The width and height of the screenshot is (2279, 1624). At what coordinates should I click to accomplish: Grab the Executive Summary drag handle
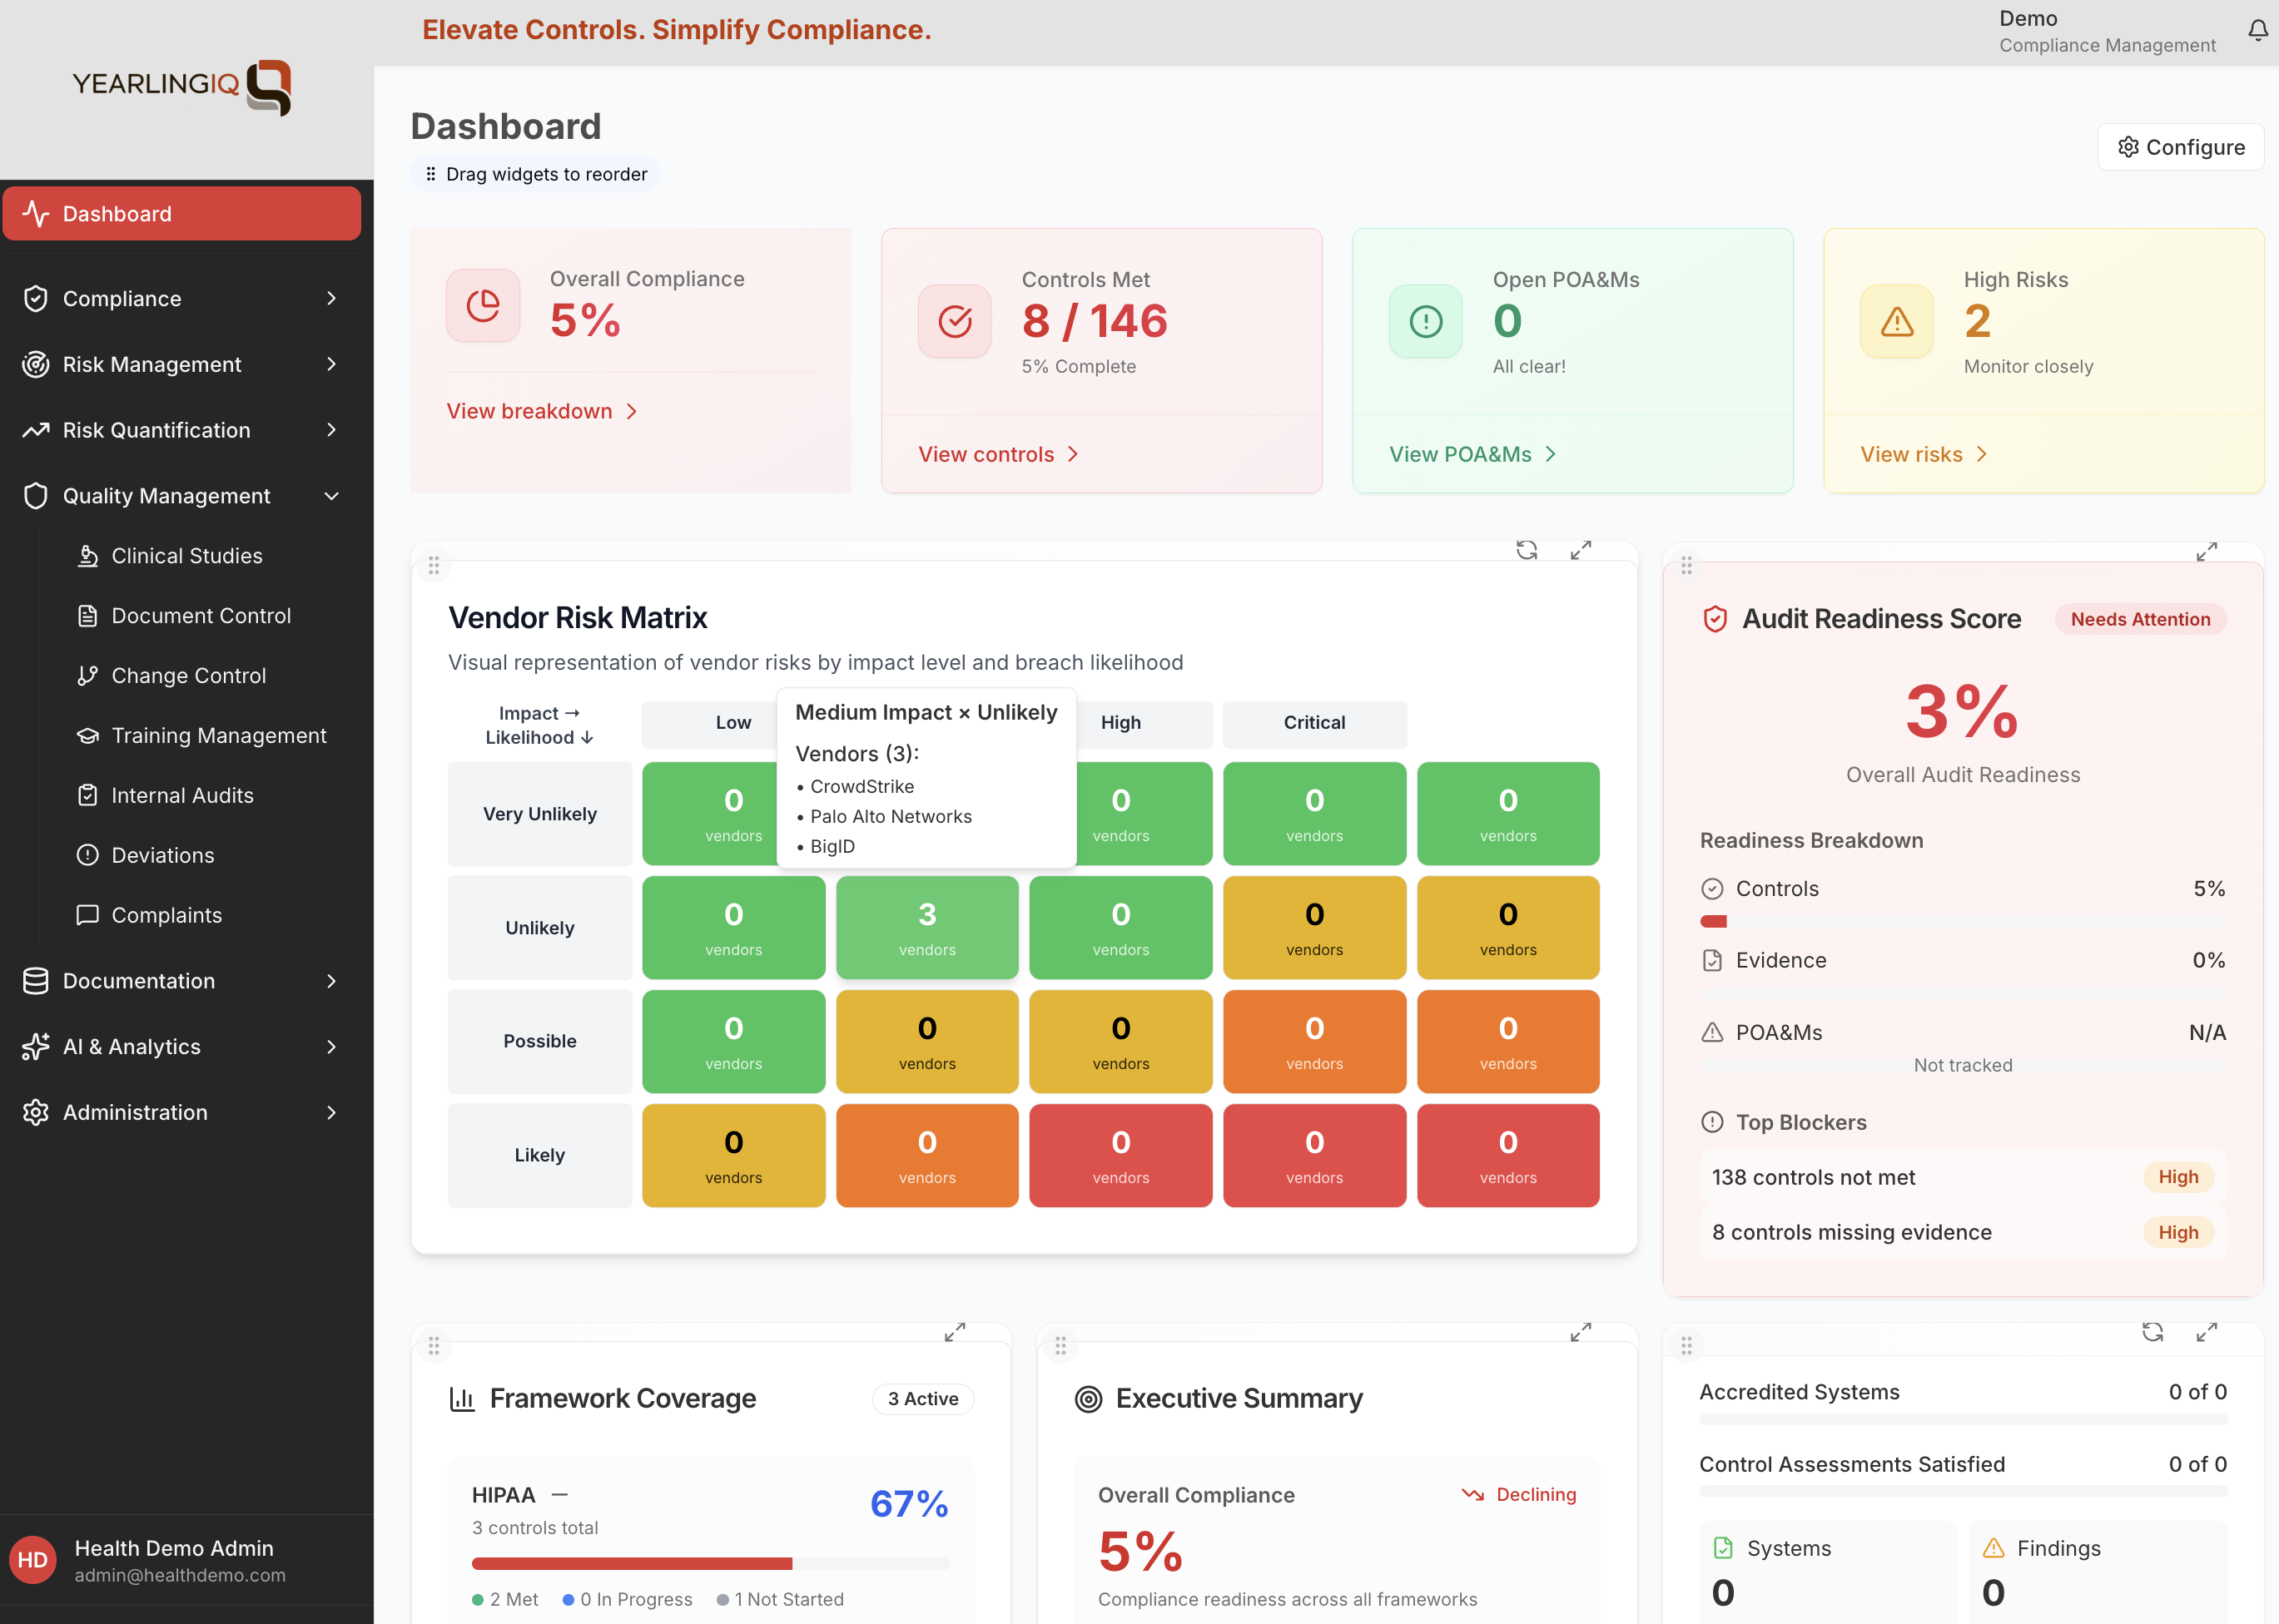[1060, 1345]
